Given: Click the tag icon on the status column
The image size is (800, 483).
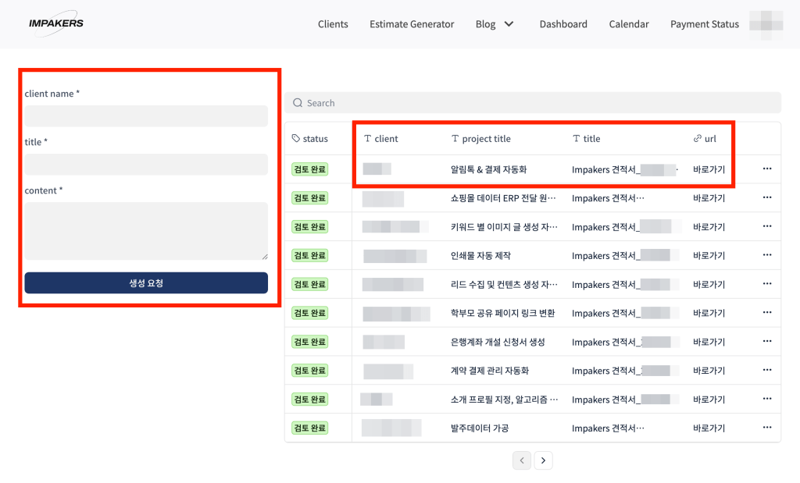Looking at the screenshot, I should point(296,138).
